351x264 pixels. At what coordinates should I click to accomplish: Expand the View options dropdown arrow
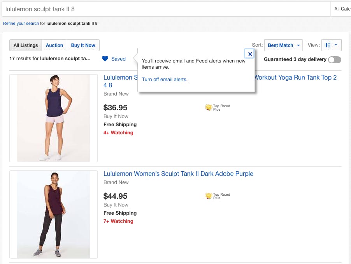pos(336,45)
